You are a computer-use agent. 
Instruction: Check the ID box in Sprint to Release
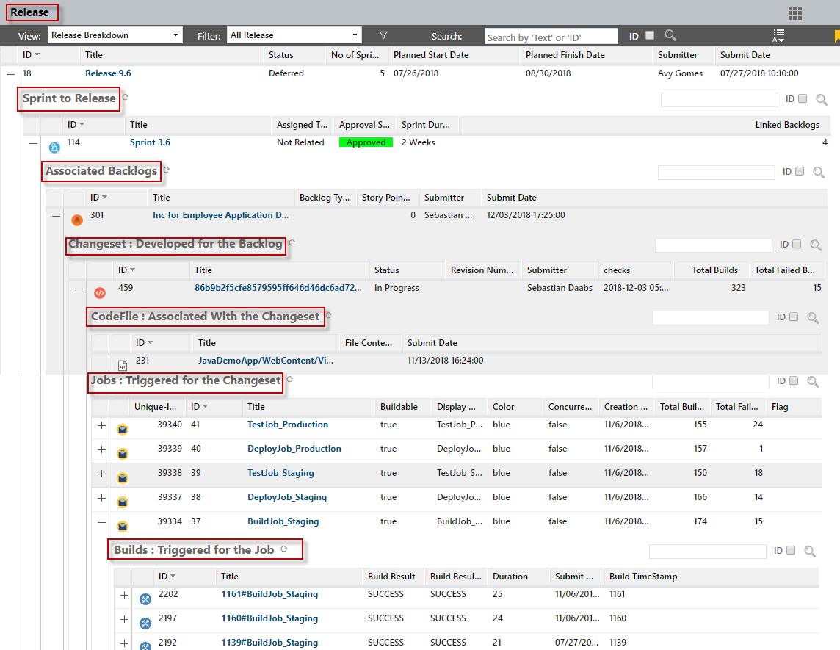click(803, 99)
